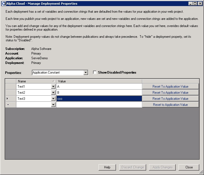
Task: Select the row header beside Test1
Action: (x=11, y=87)
